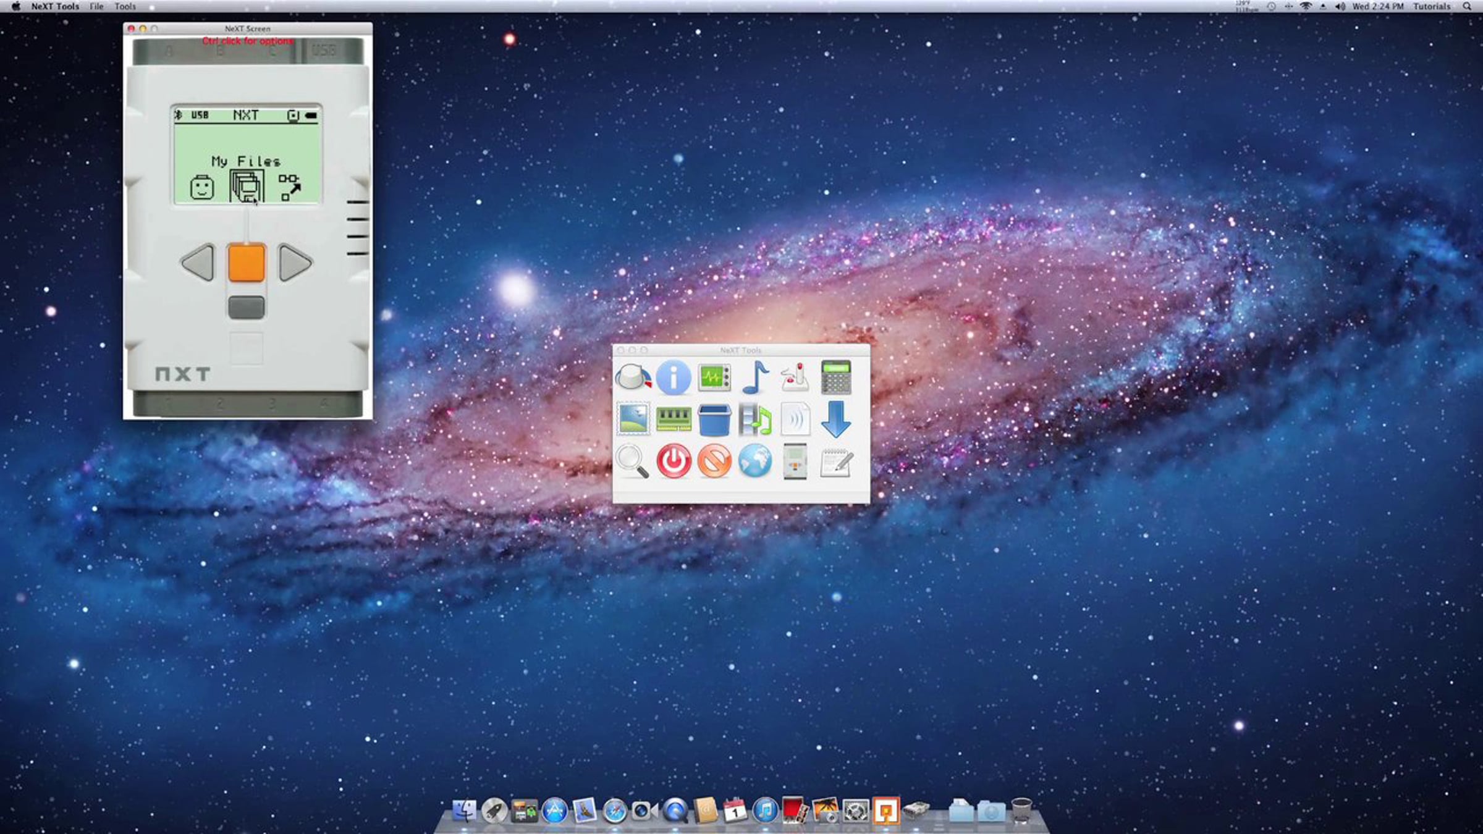Click the green memory chip icon

tap(673, 419)
